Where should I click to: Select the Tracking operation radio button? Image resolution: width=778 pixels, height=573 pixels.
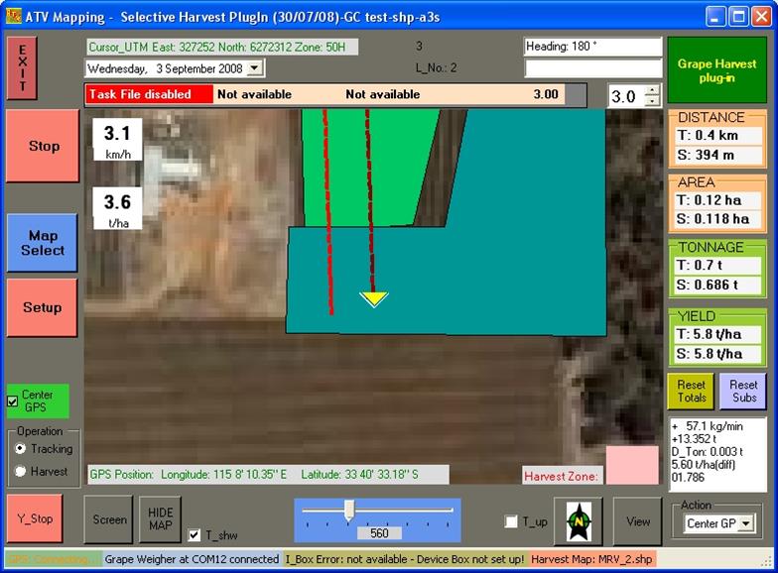(x=20, y=449)
